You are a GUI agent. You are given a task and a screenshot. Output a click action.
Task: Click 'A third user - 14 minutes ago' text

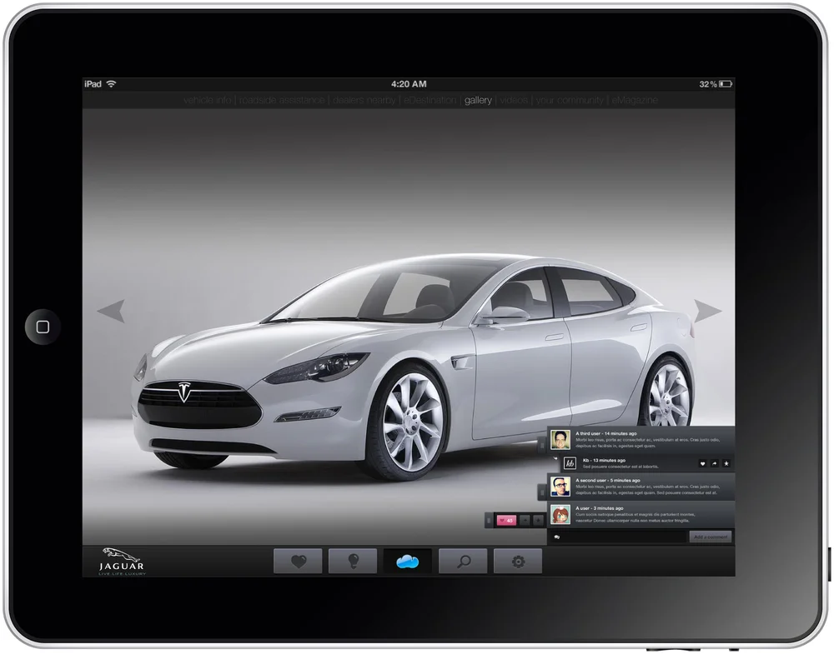[x=605, y=433]
